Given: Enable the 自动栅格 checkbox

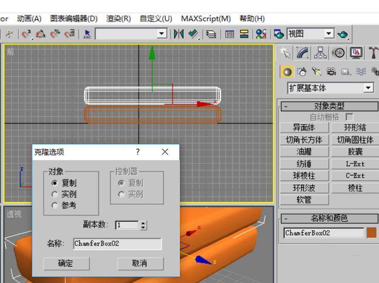Looking at the screenshot, I should [349, 117].
